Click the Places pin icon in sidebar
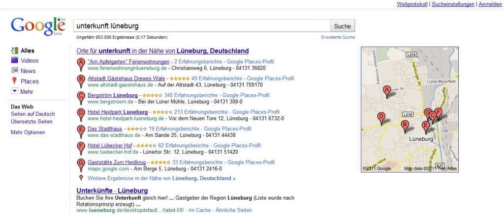This screenshot has height=216, width=504. coord(14,81)
